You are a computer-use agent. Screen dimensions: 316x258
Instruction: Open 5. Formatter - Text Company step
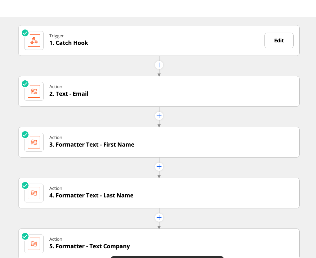(89, 246)
